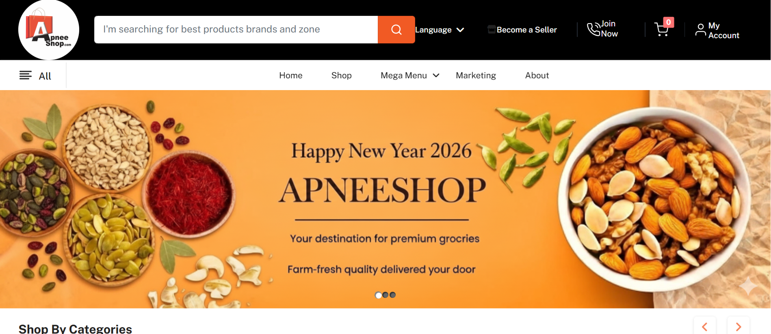This screenshot has height=334, width=771.
Task: Focus the product search input field
Action: pyautogui.click(x=236, y=30)
